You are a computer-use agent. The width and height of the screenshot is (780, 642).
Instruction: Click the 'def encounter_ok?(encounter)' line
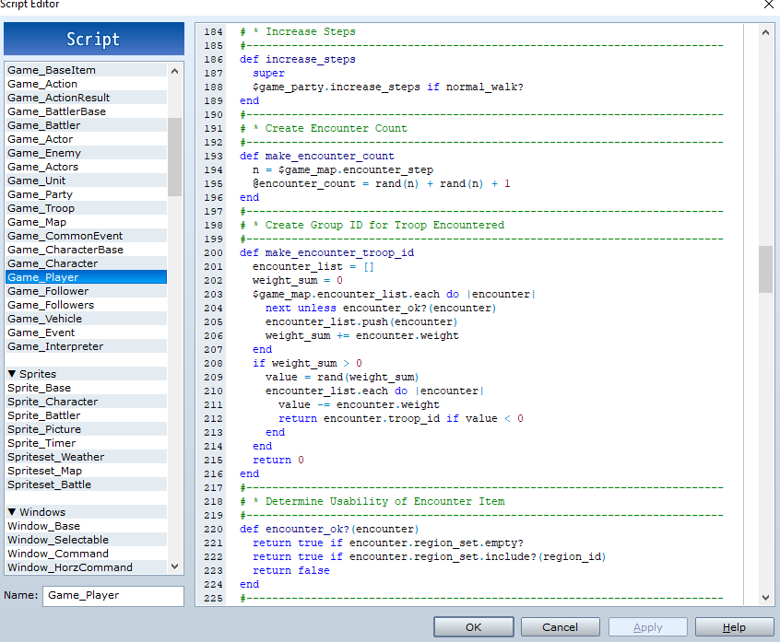pyautogui.click(x=329, y=530)
